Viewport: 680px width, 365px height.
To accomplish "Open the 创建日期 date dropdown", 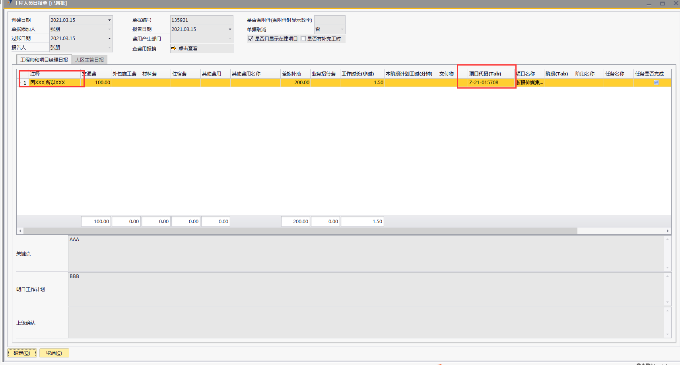I will pyautogui.click(x=109, y=20).
